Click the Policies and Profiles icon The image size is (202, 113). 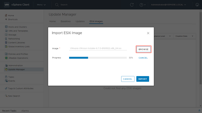point(6,54)
